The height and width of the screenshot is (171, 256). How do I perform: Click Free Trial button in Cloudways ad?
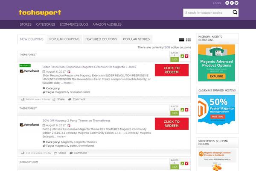(x=218, y=117)
